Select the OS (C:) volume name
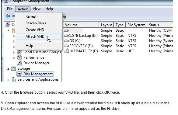178x115 pixels. 75,41
